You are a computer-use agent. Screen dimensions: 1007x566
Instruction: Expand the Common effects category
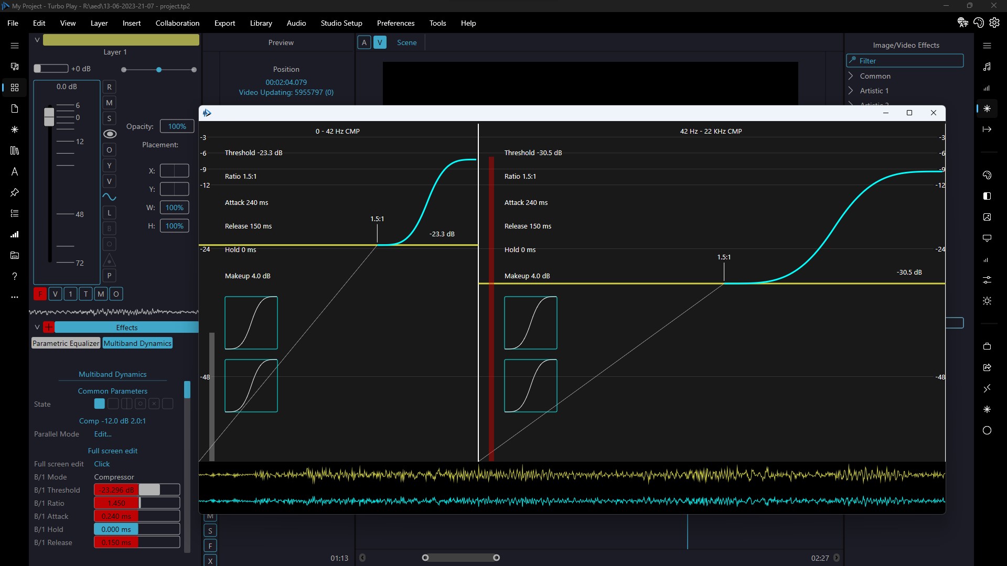(x=851, y=75)
